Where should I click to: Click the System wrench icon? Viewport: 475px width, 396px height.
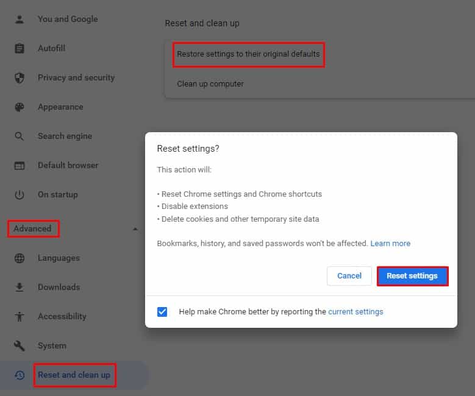coord(19,345)
